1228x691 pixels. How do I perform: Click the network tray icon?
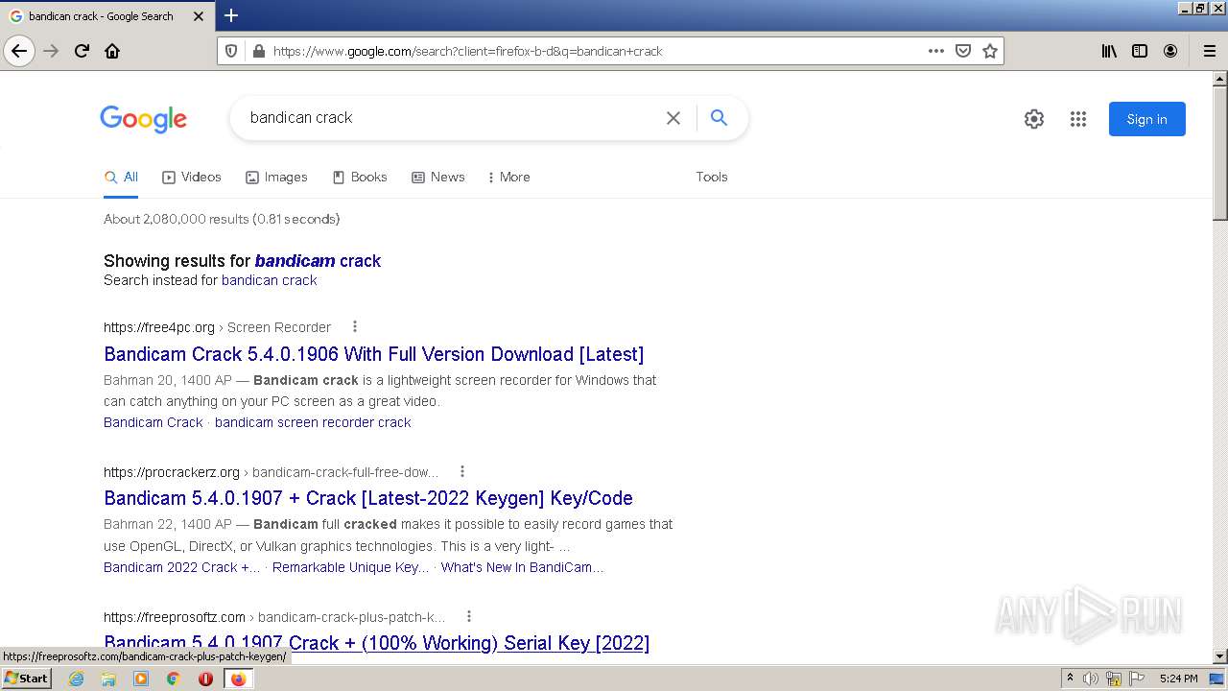1114,679
